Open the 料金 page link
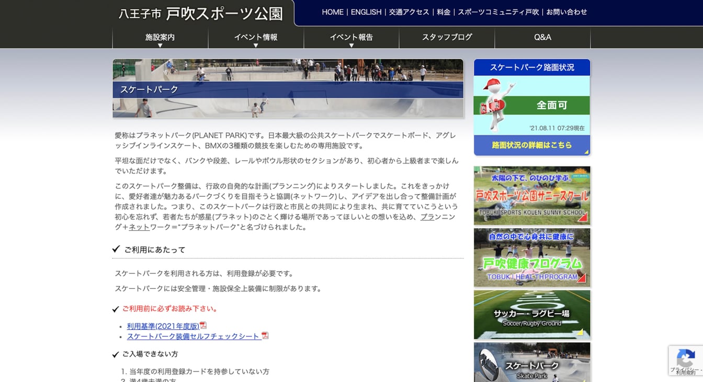The width and height of the screenshot is (703, 382). 444,12
